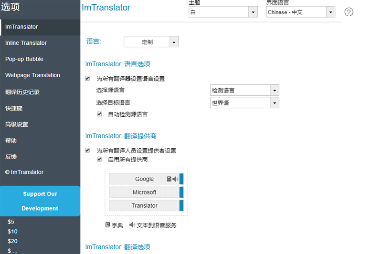This screenshot has height=254, width=382.
Task: Click the Translator provider button
Action: [144, 206]
